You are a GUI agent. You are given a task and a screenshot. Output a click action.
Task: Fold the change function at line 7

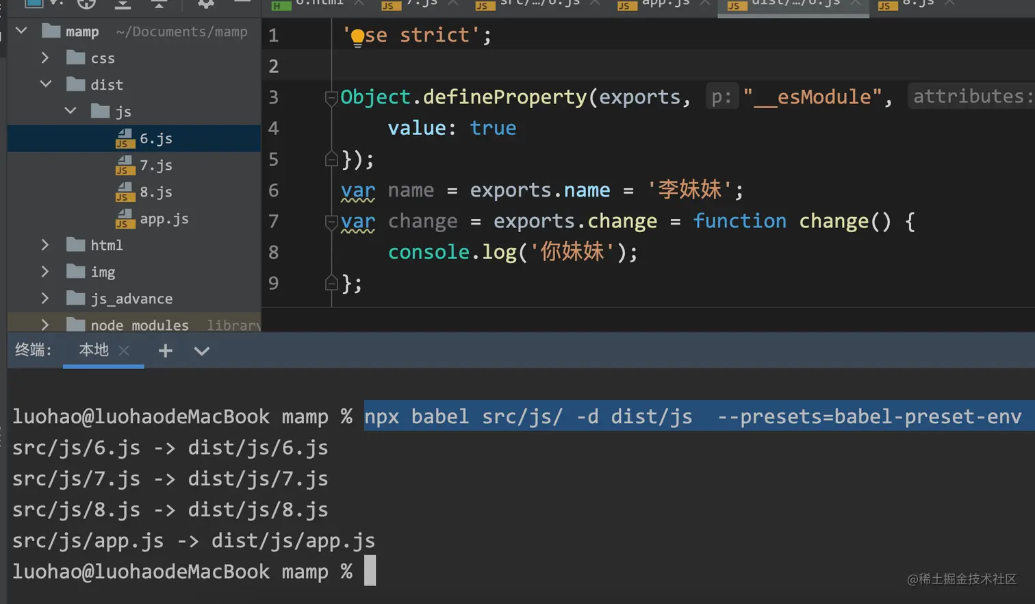coord(331,222)
